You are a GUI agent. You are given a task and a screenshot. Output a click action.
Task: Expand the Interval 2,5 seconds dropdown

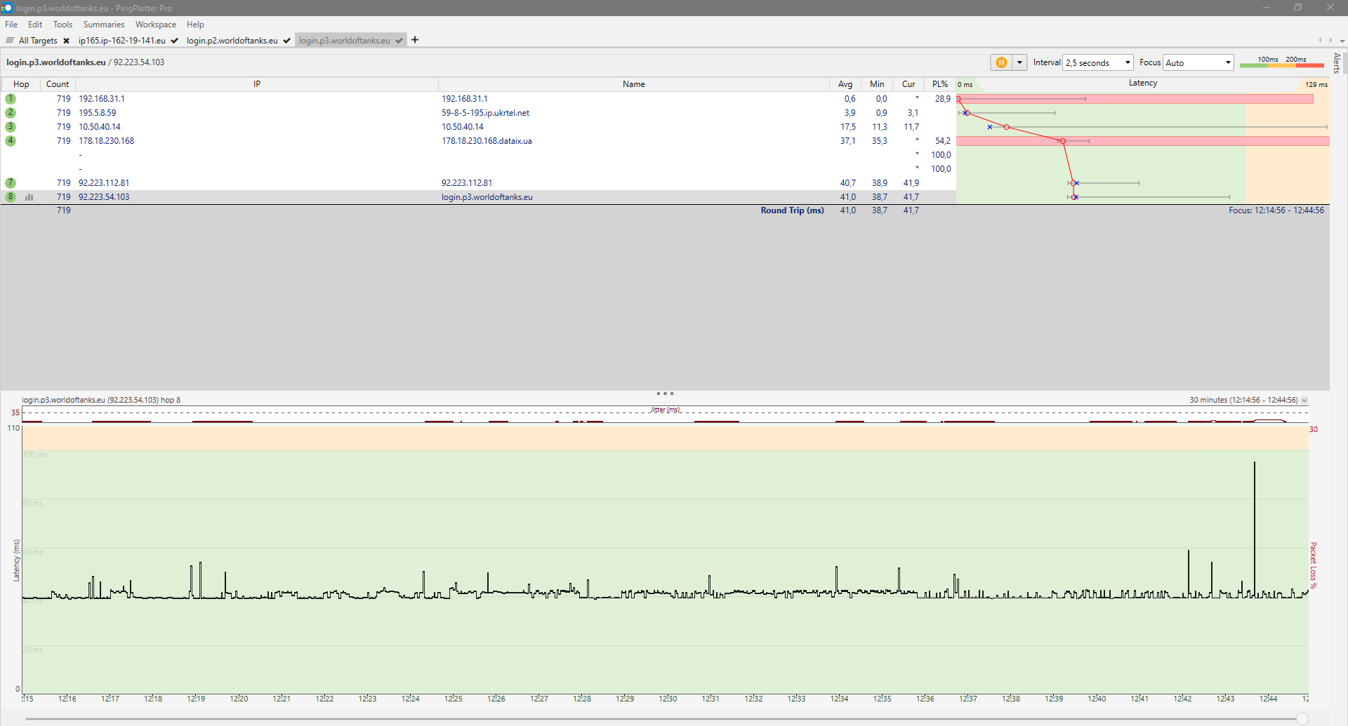point(1098,62)
